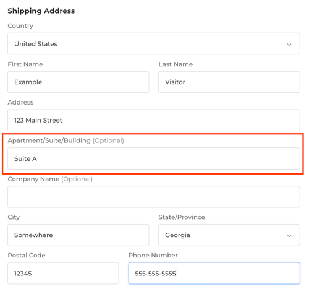The width and height of the screenshot is (309, 289).
Task: Click the Shipping Address heading
Action: tap(41, 11)
